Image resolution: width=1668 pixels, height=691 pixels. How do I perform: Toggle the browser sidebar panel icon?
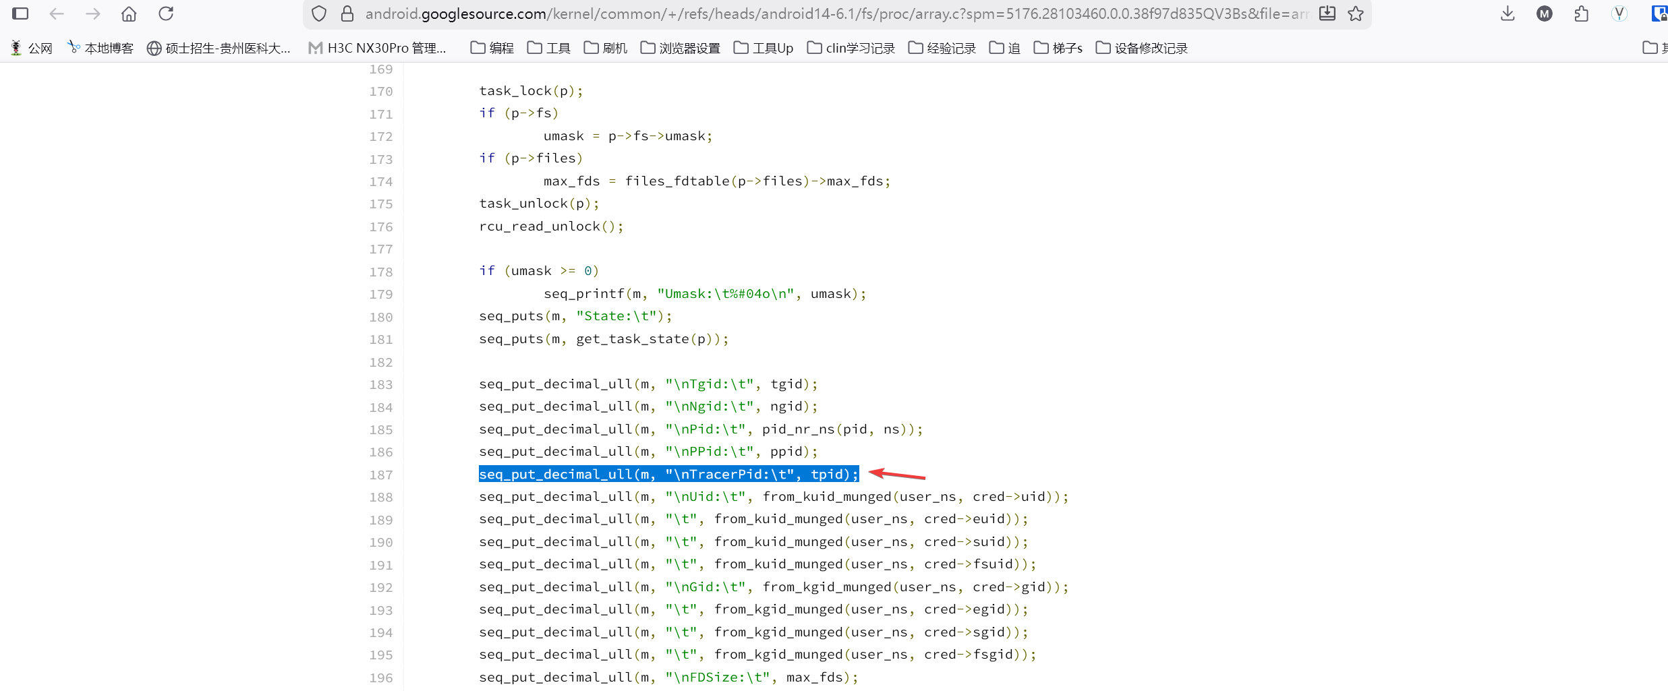pos(20,13)
